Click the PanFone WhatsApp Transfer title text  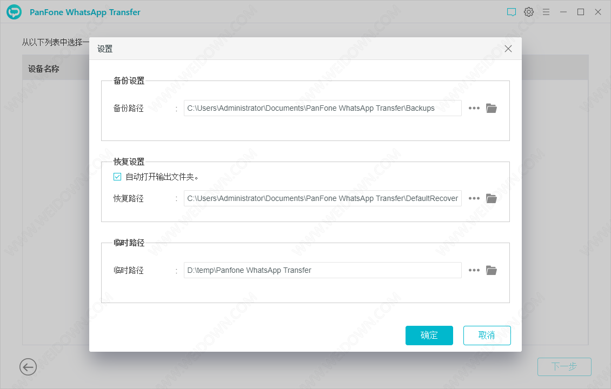point(85,12)
